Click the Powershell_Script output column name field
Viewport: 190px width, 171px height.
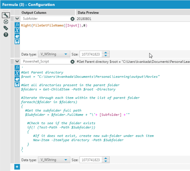[x=46, y=61]
